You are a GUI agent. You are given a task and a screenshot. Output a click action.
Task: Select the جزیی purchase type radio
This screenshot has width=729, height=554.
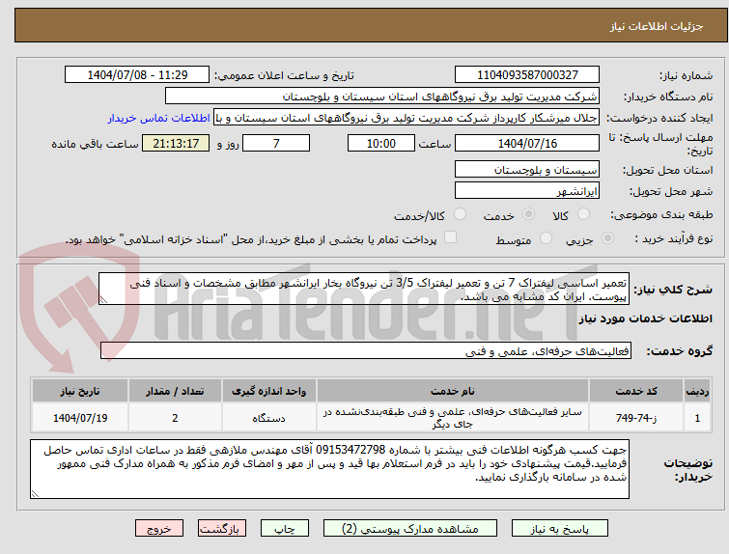pyautogui.click(x=607, y=238)
